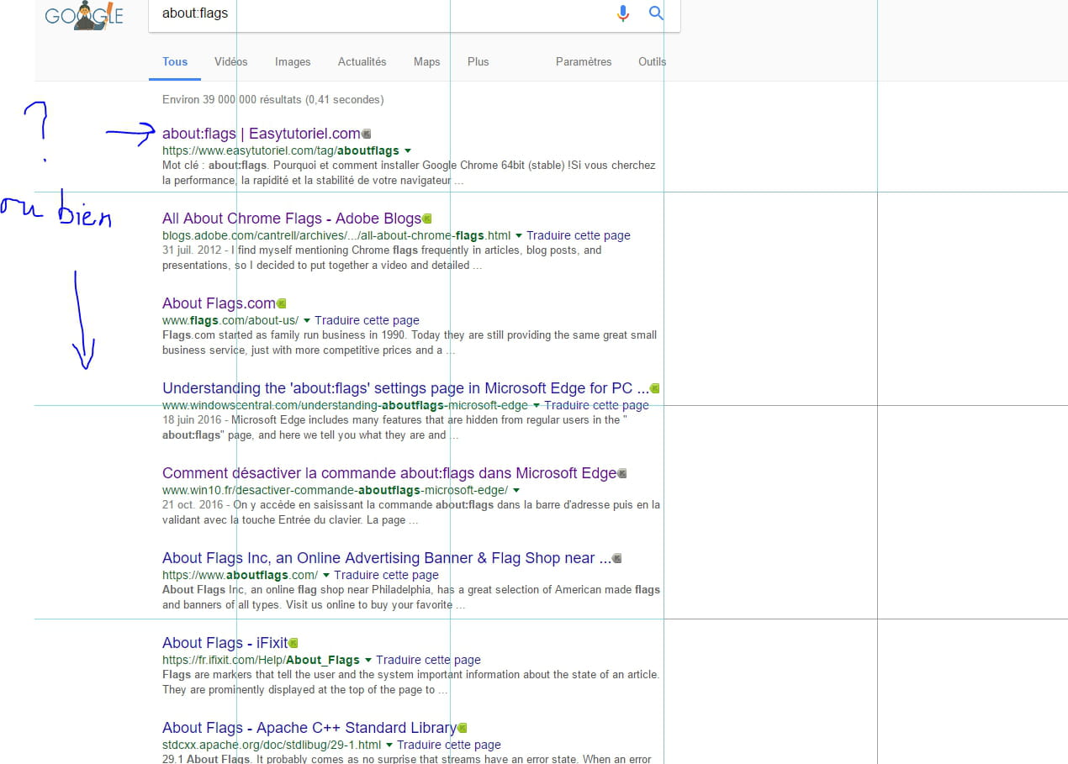Expand dropdown arrow after fr.ifixit.com URL
1068x764 pixels.
pyautogui.click(x=368, y=661)
